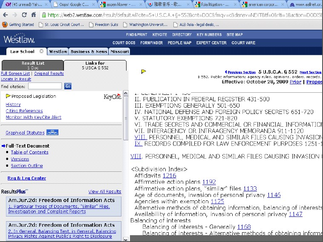Reload the page with the refresh icon
This screenshot has width=323, height=242.
24,15
